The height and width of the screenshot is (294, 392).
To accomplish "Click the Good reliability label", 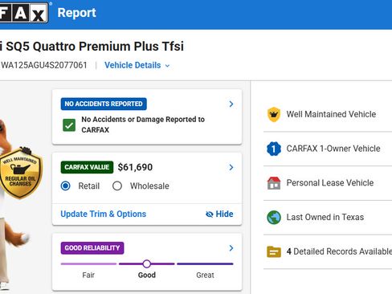I will pos(147,275).
